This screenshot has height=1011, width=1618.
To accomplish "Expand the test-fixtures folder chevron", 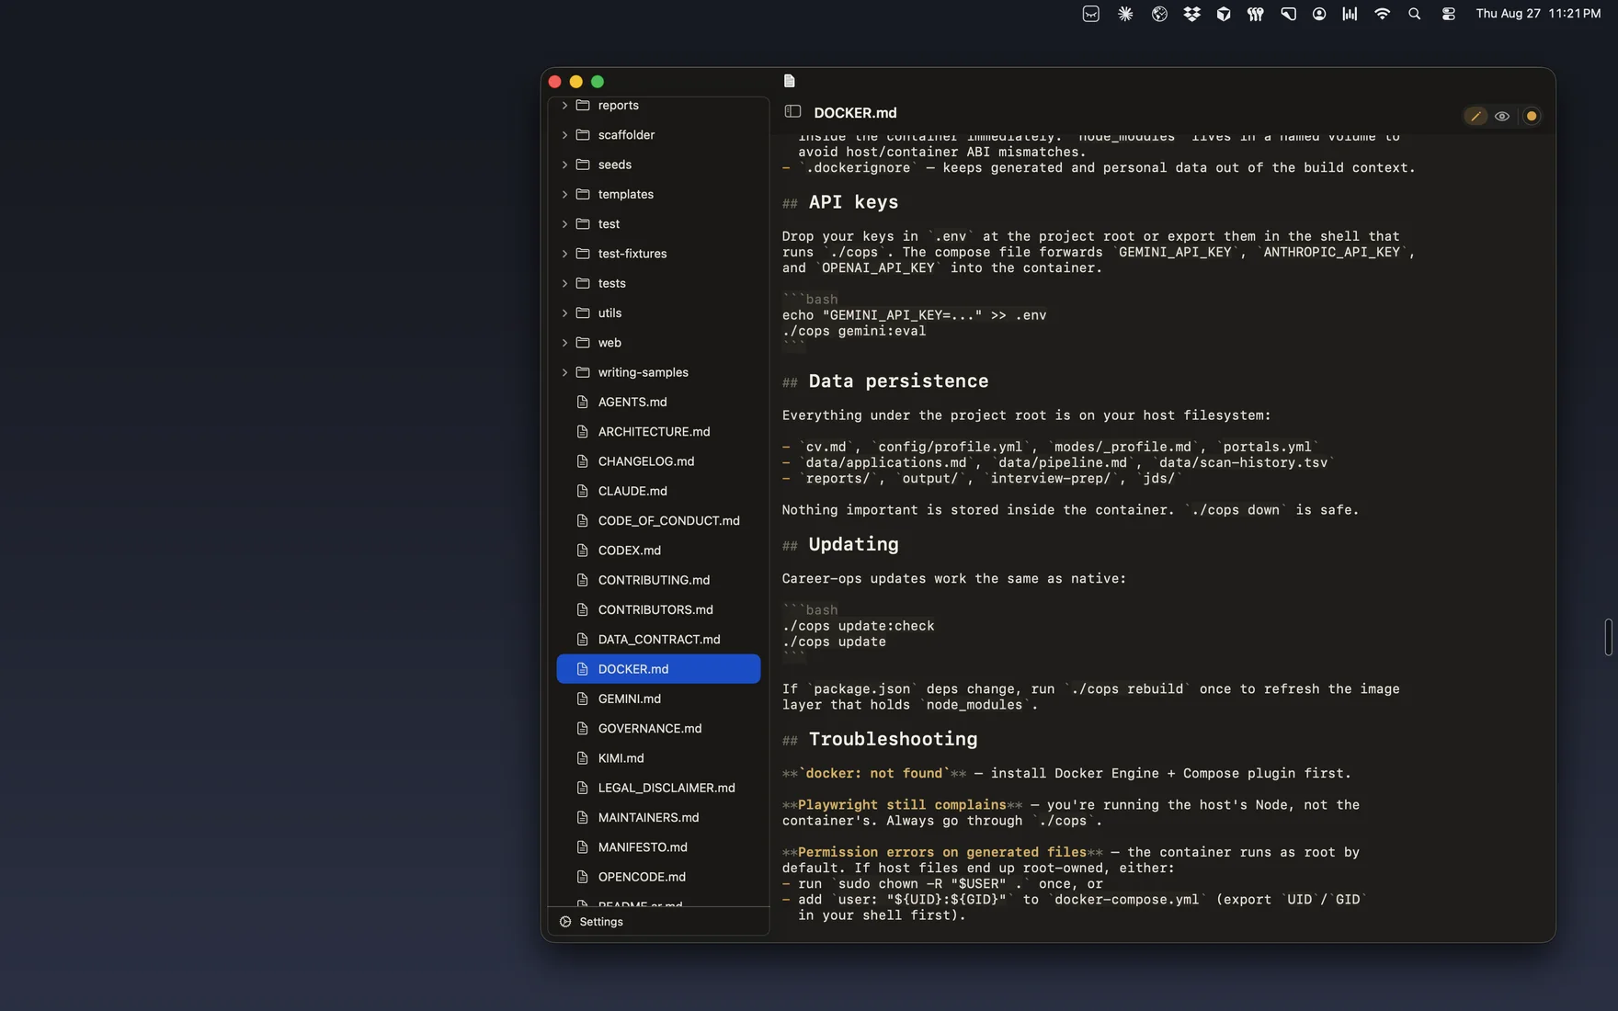I will (564, 254).
